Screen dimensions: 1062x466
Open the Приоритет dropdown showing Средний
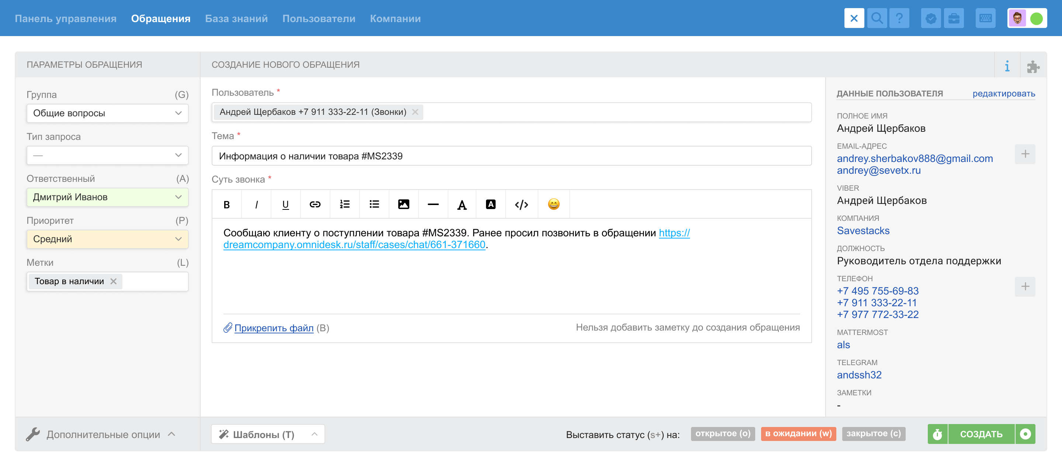[x=107, y=239]
